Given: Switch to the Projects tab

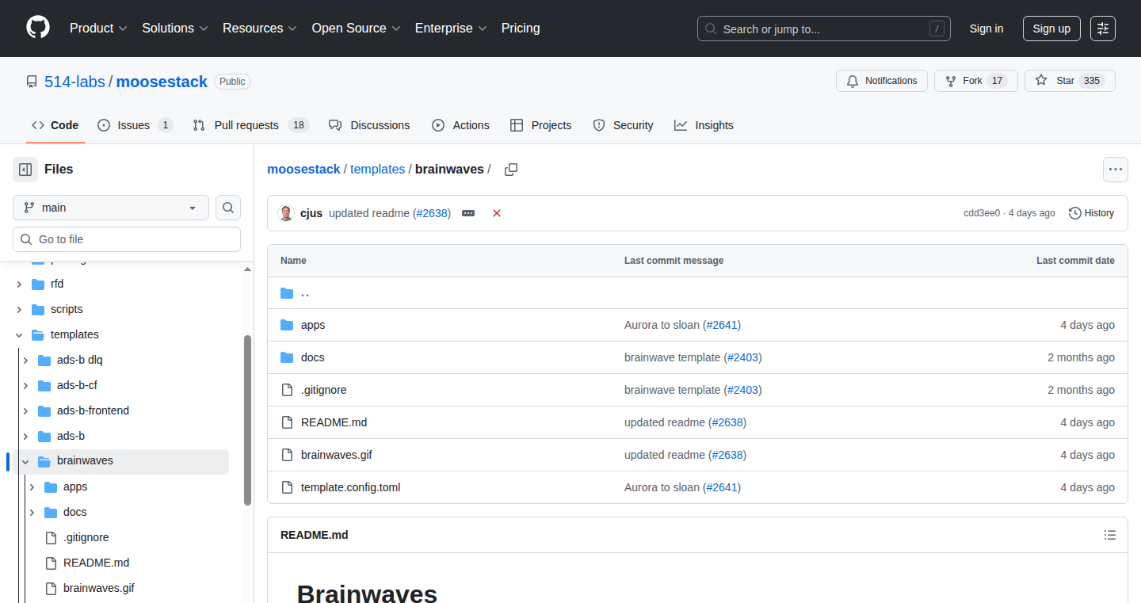Looking at the screenshot, I should point(541,125).
